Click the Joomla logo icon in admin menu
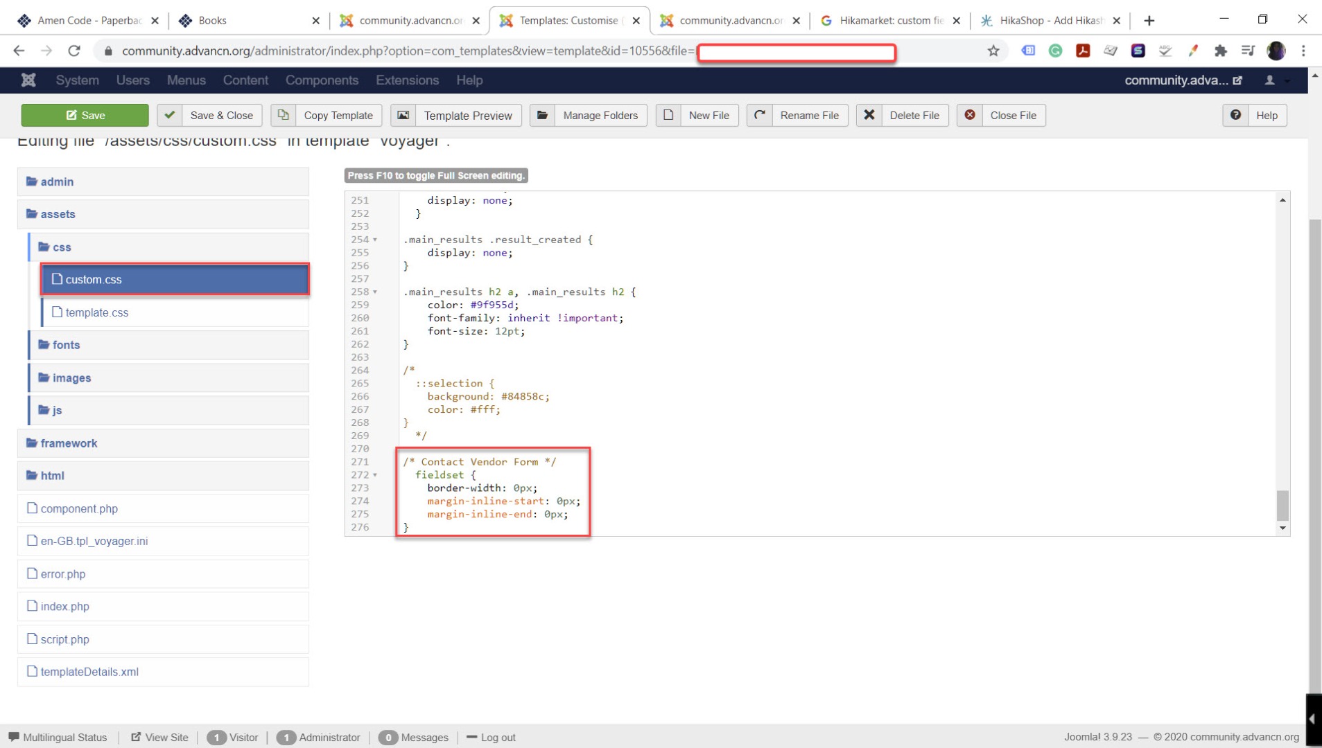The height and width of the screenshot is (748, 1322). pos(28,80)
